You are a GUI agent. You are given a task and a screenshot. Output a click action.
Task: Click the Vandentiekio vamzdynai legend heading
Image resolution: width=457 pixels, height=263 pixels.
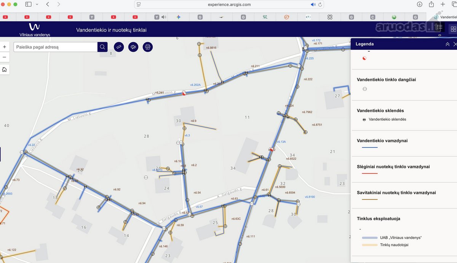(382, 141)
